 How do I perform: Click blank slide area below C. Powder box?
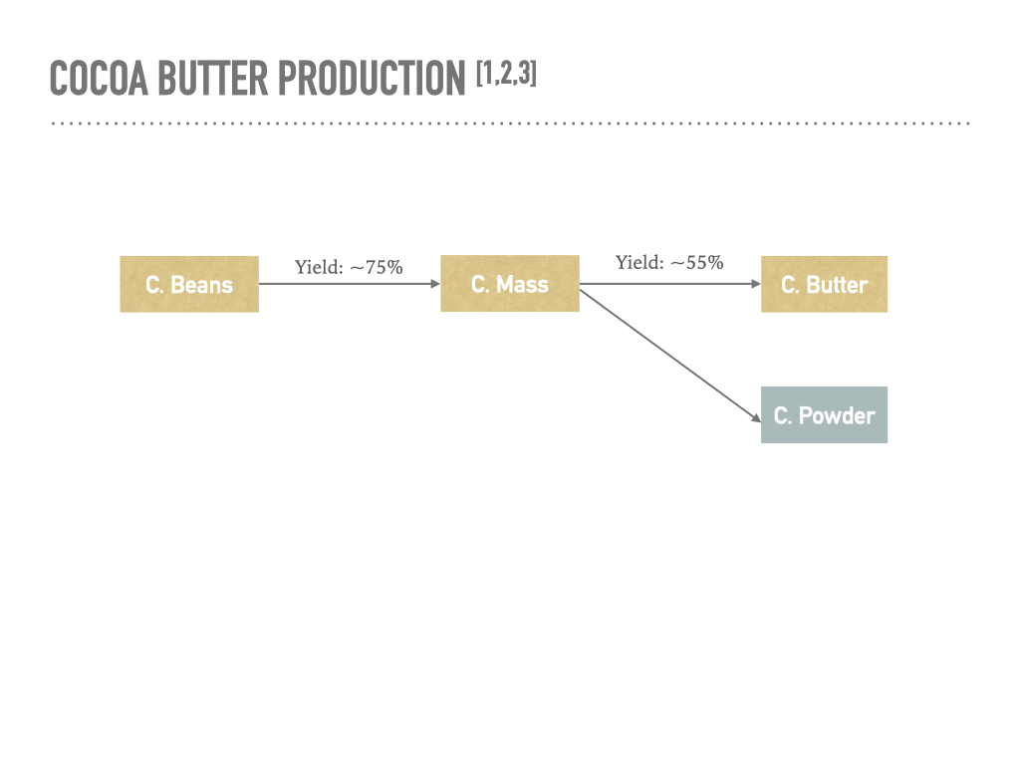[x=824, y=558]
